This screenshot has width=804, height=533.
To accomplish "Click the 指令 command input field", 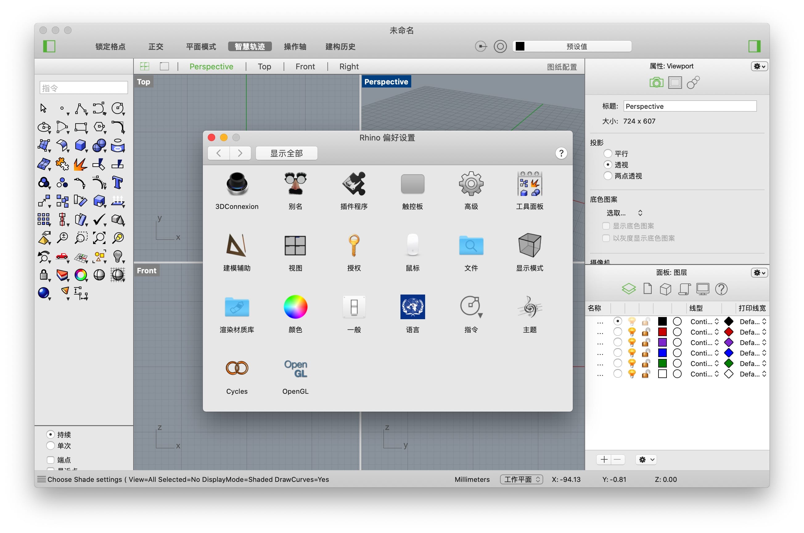I will click(83, 87).
